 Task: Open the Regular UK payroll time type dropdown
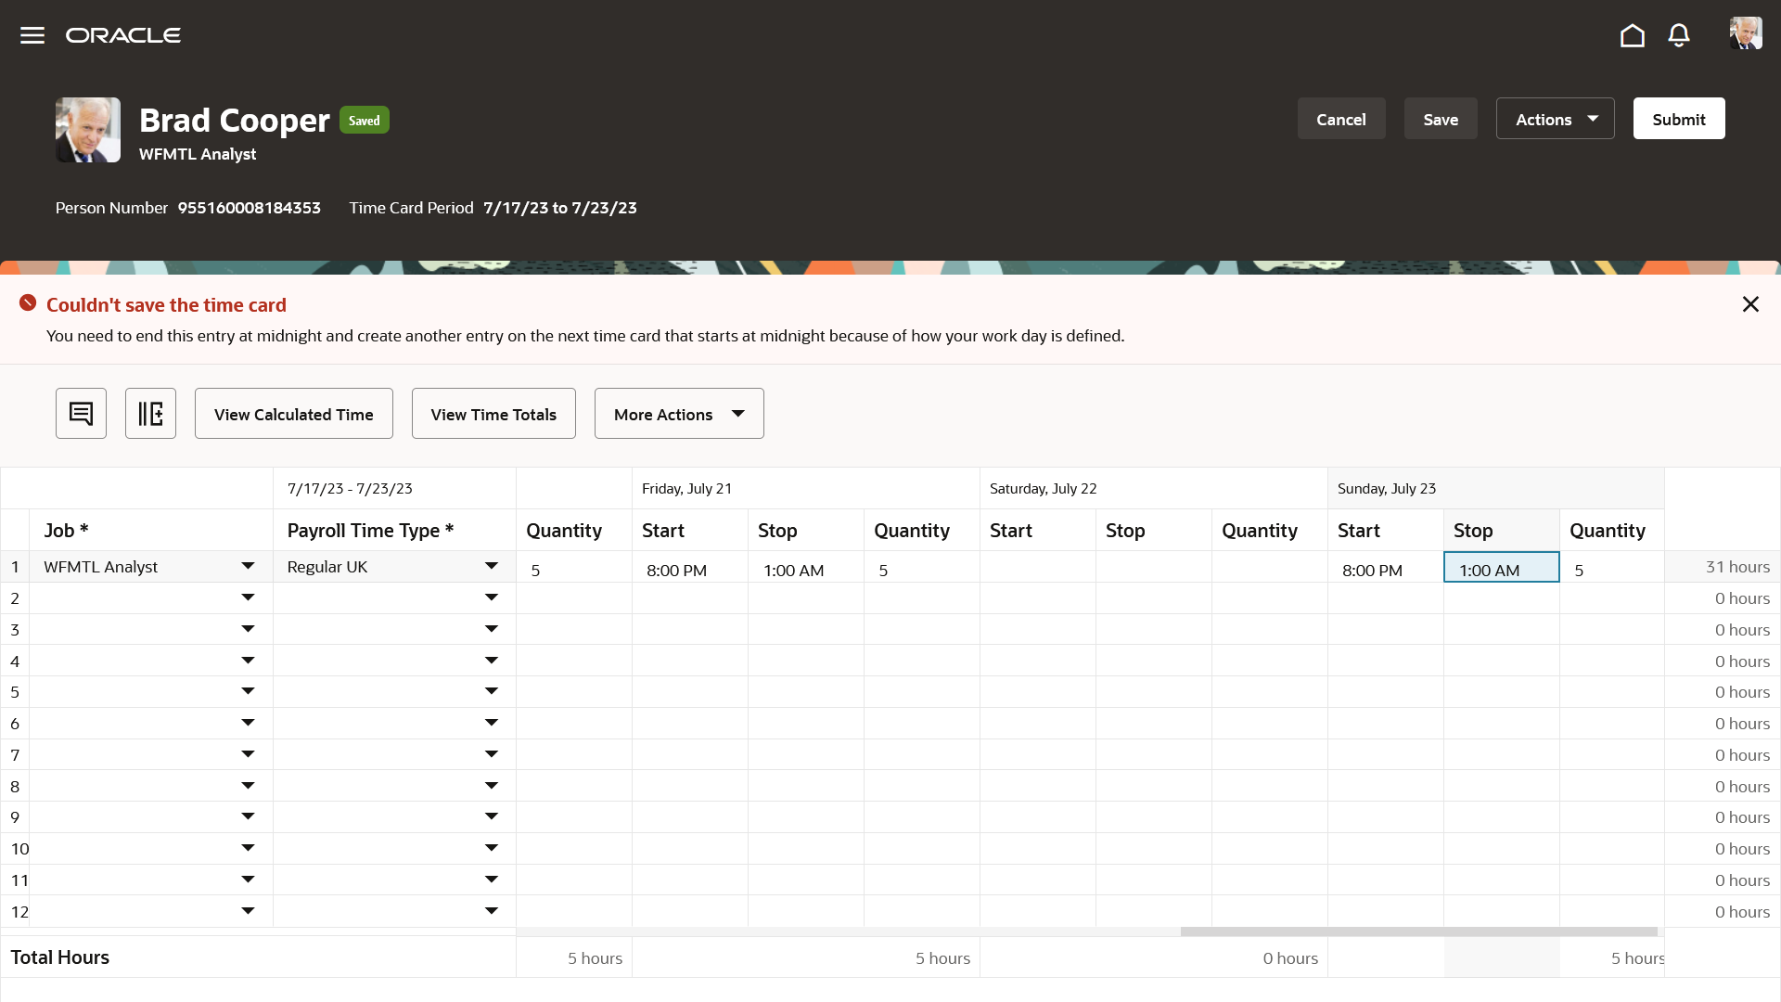tap(492, 566)
